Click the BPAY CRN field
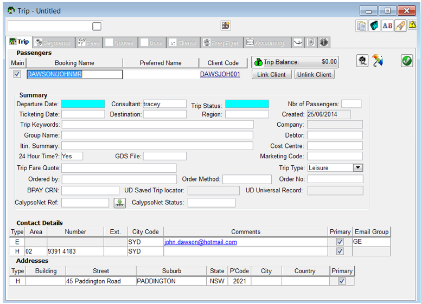 click(x=90, y=190)
